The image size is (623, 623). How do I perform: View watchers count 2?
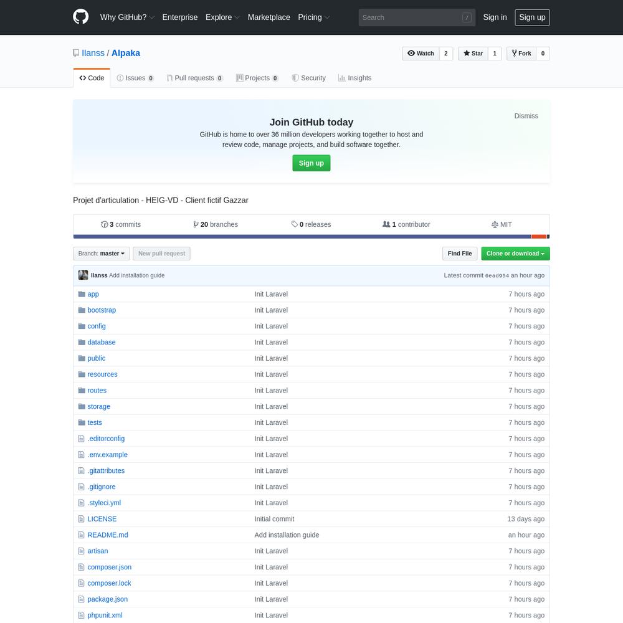[446, 53]
